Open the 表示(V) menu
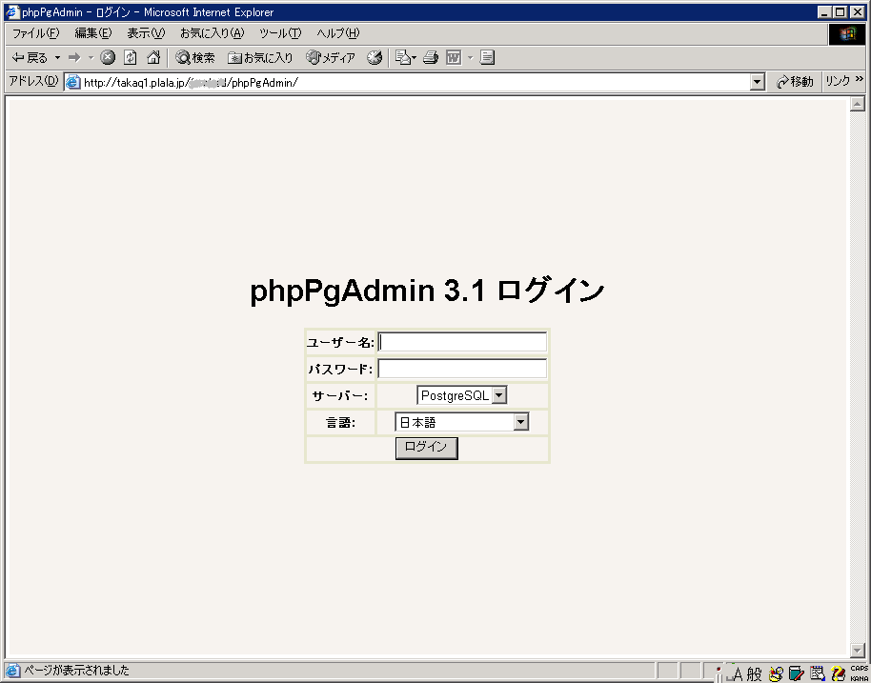 pos(146,33)
